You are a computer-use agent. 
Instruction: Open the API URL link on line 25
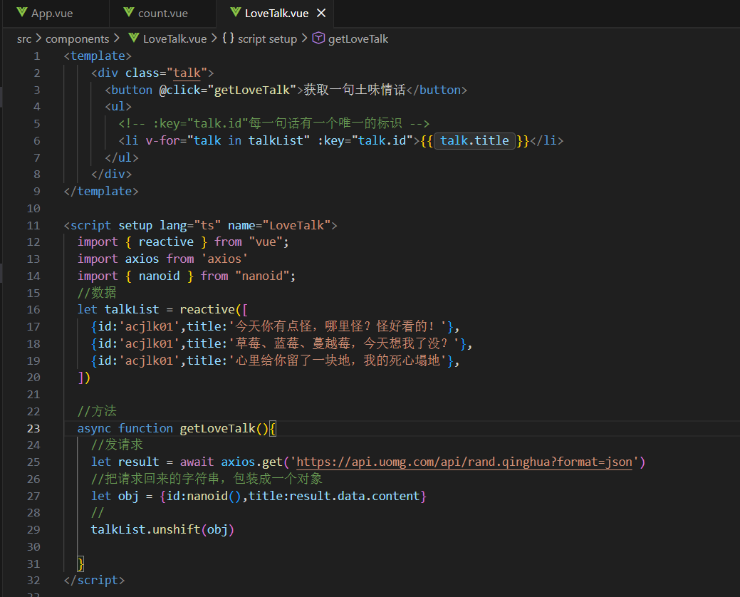(x=464, y=462)
